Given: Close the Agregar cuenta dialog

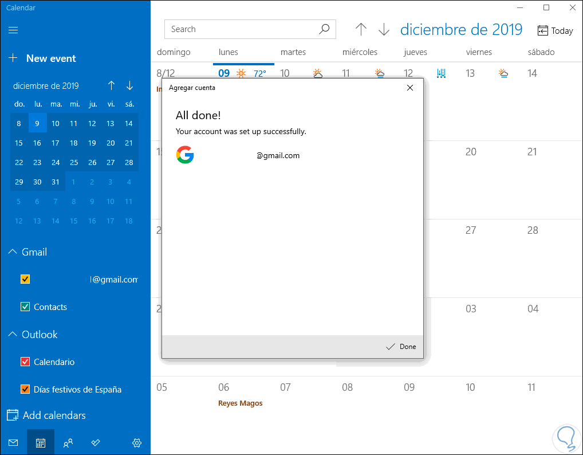Looking at the screenshot, I should pos(409,88).
